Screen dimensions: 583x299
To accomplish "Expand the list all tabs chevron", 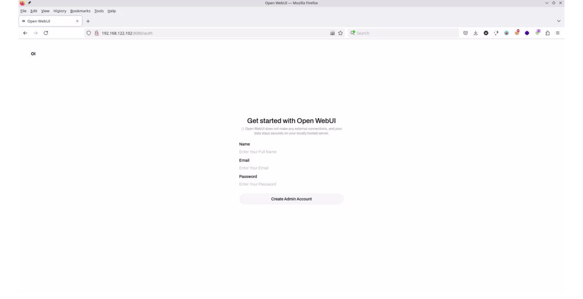I will 559,21.
